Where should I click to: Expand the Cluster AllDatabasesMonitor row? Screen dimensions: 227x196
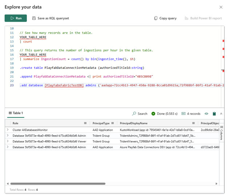coord(8,130)
